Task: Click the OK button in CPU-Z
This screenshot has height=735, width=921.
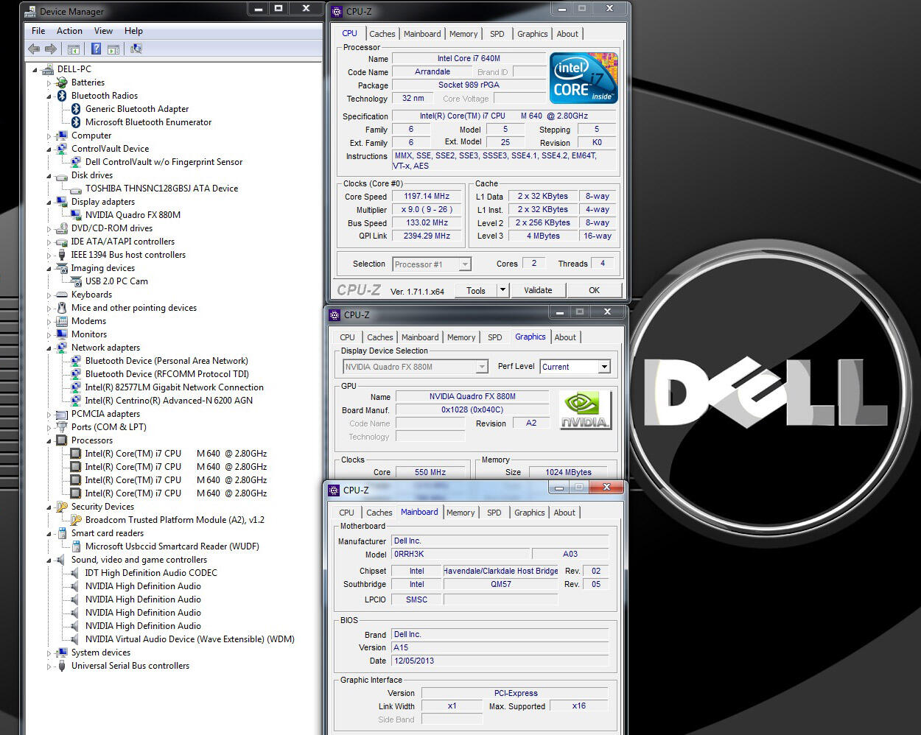Action: click(594, 290)
